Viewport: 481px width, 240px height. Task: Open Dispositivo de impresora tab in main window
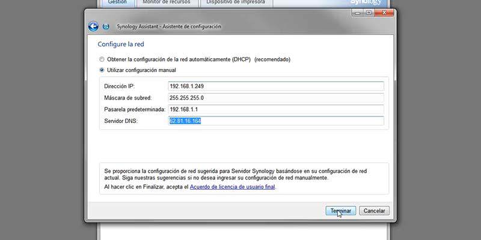(x=236, y=2)
